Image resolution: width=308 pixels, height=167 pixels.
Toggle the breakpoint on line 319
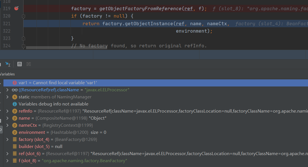click(16, 9)
